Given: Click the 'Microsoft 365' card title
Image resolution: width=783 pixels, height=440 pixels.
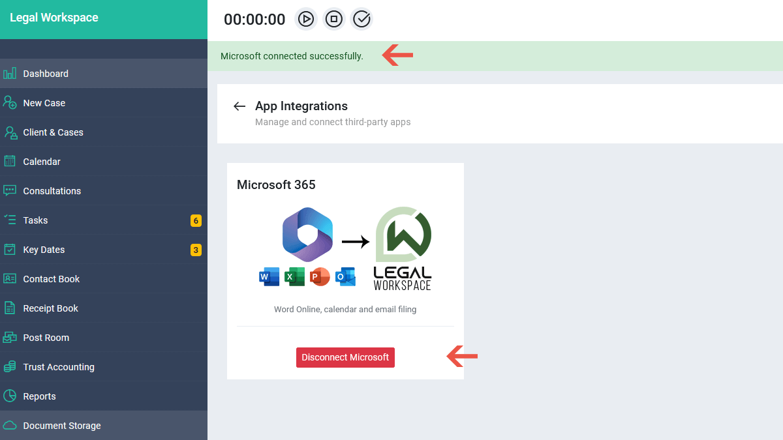Looking at the screenshot, I should point(276,184).
